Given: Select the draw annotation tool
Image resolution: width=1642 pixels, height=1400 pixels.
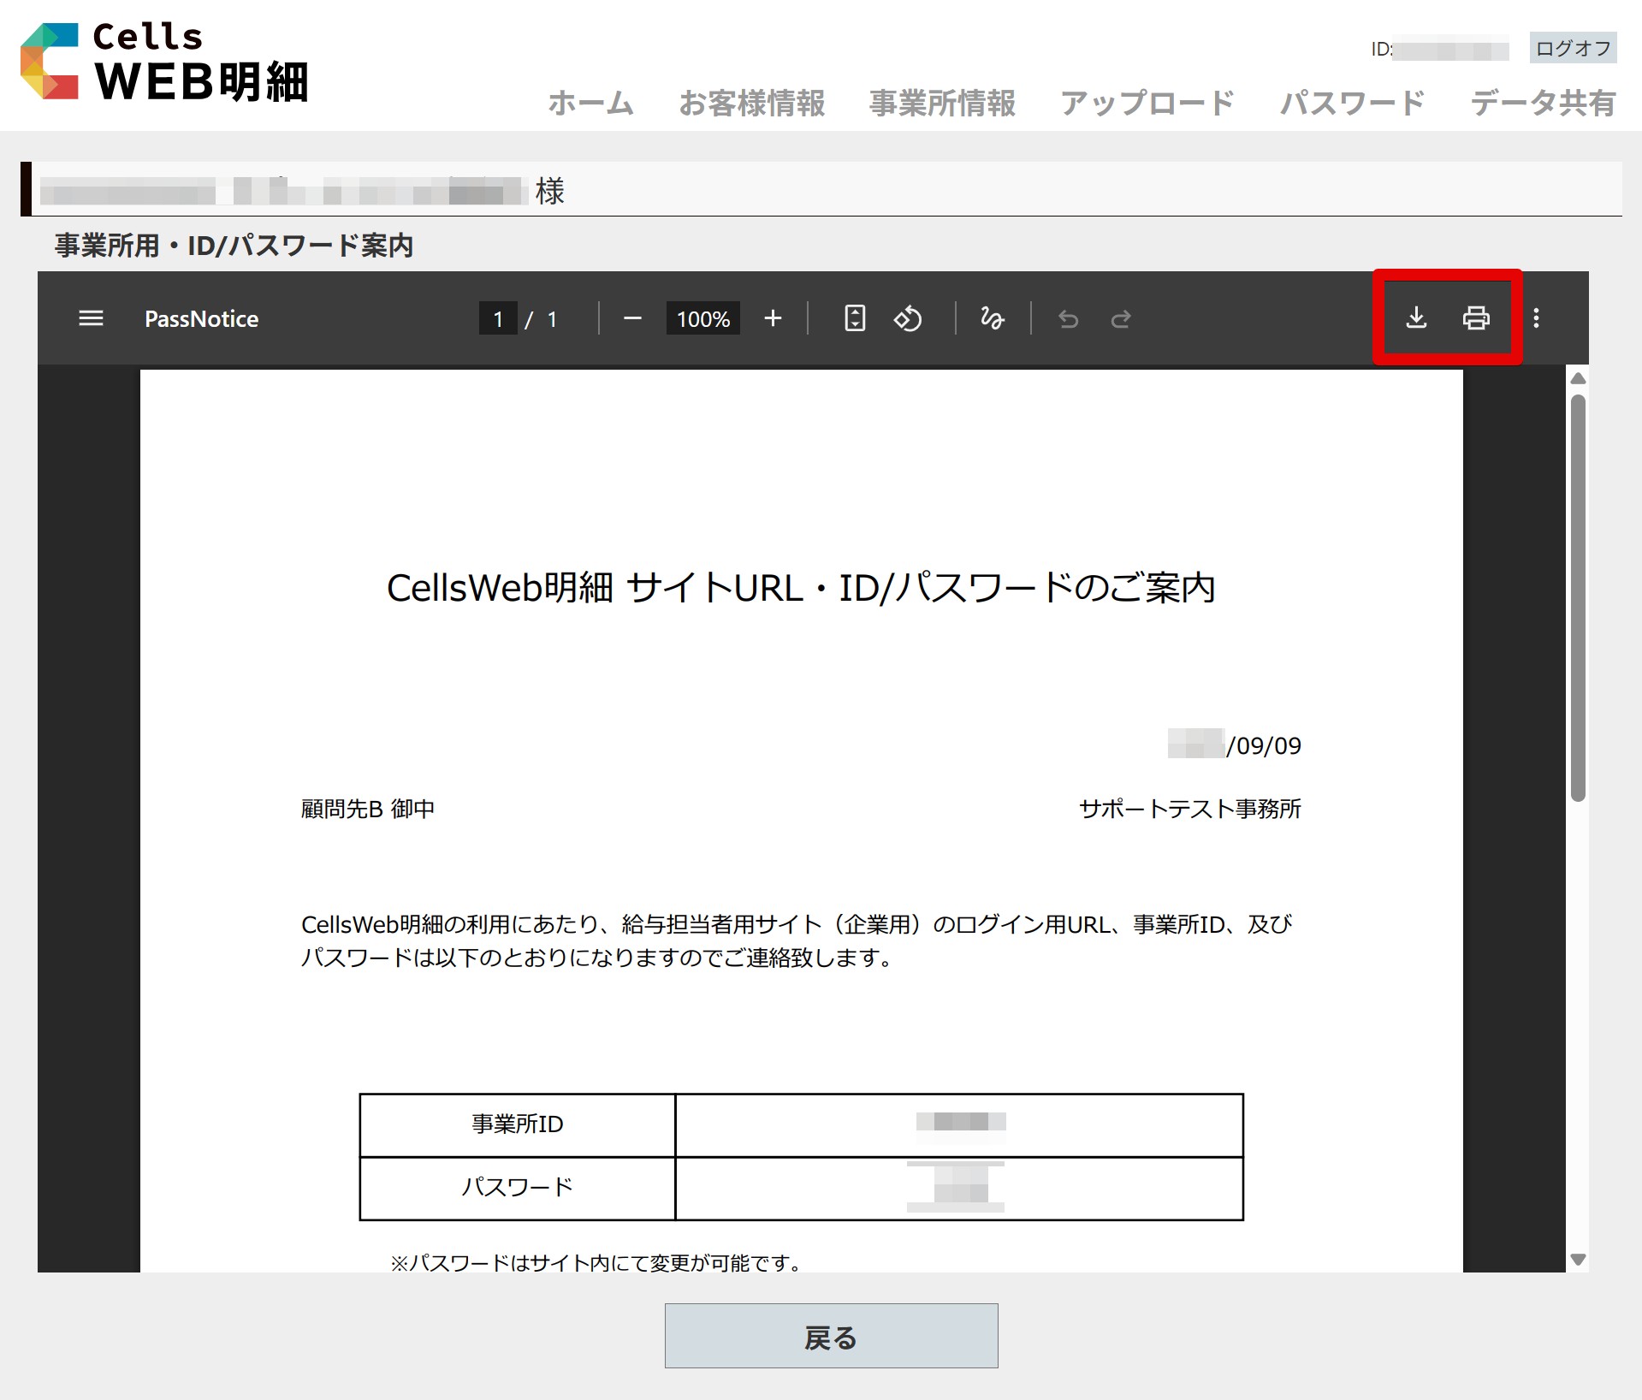Looking at the screenshot, I should pos(992,318).
